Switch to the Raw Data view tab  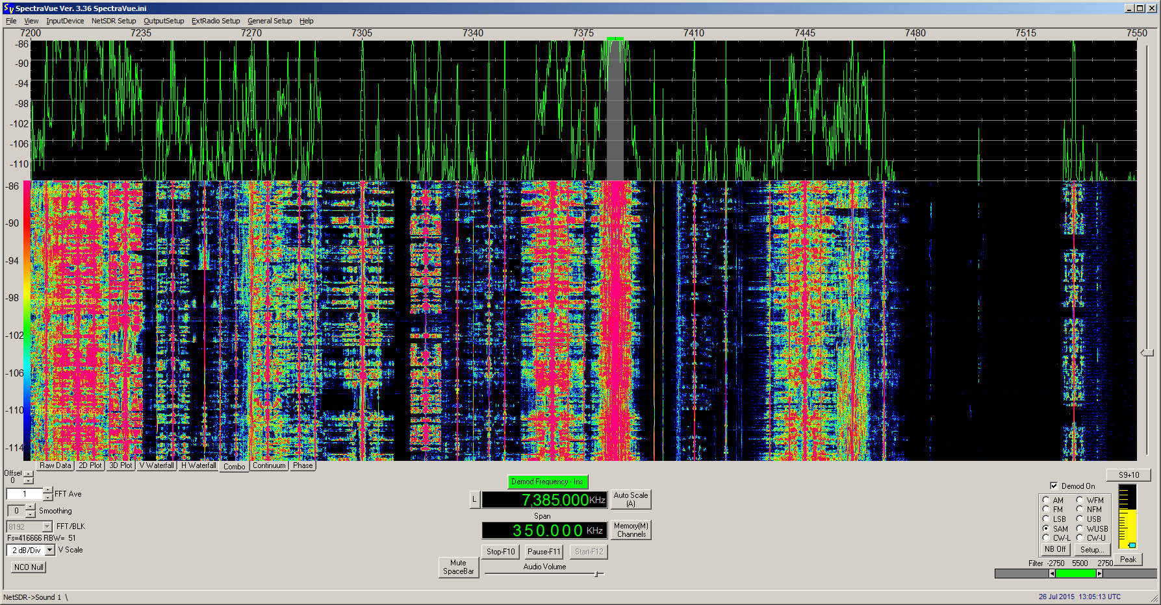point(55,465)
